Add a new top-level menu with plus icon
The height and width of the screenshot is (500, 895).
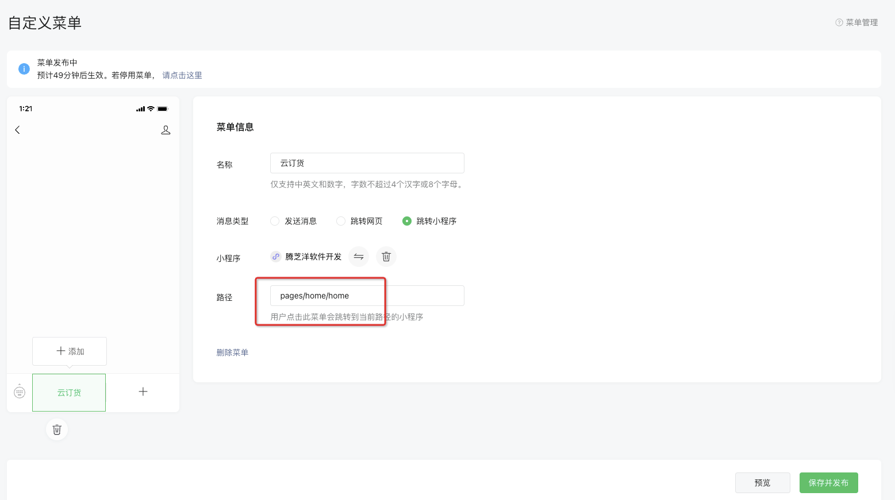point(143,392)
